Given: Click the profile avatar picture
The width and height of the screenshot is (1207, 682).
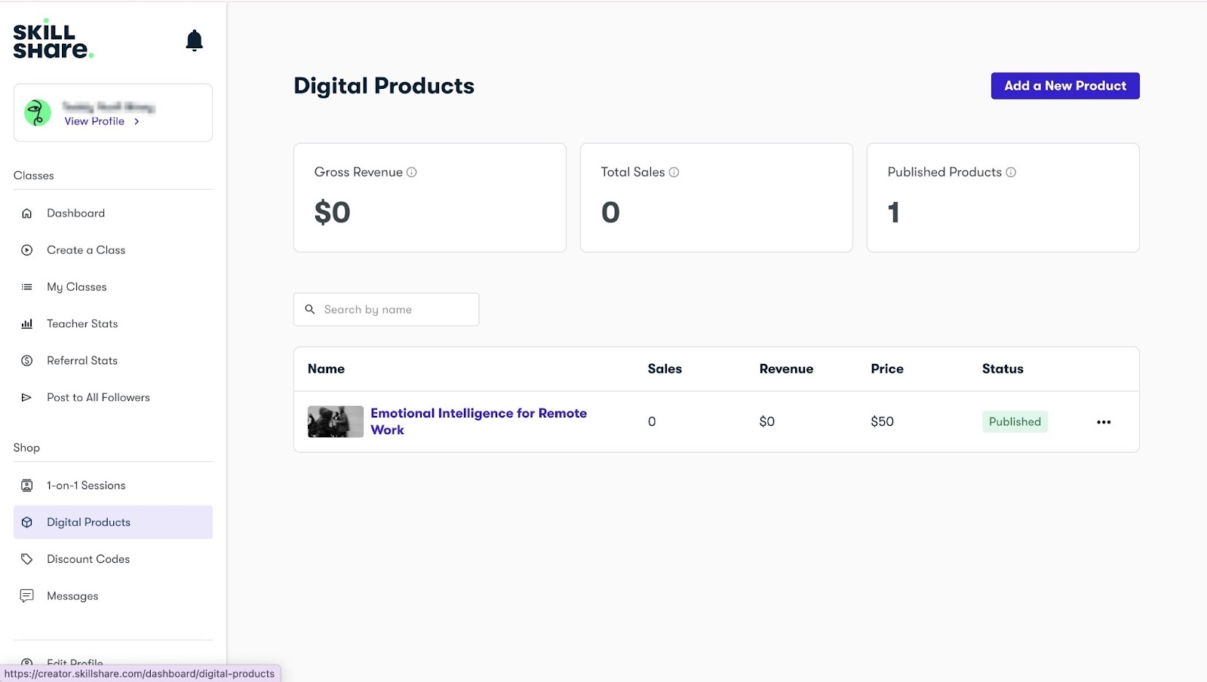Looking at the screenshot, I should [x=38, y=113].
